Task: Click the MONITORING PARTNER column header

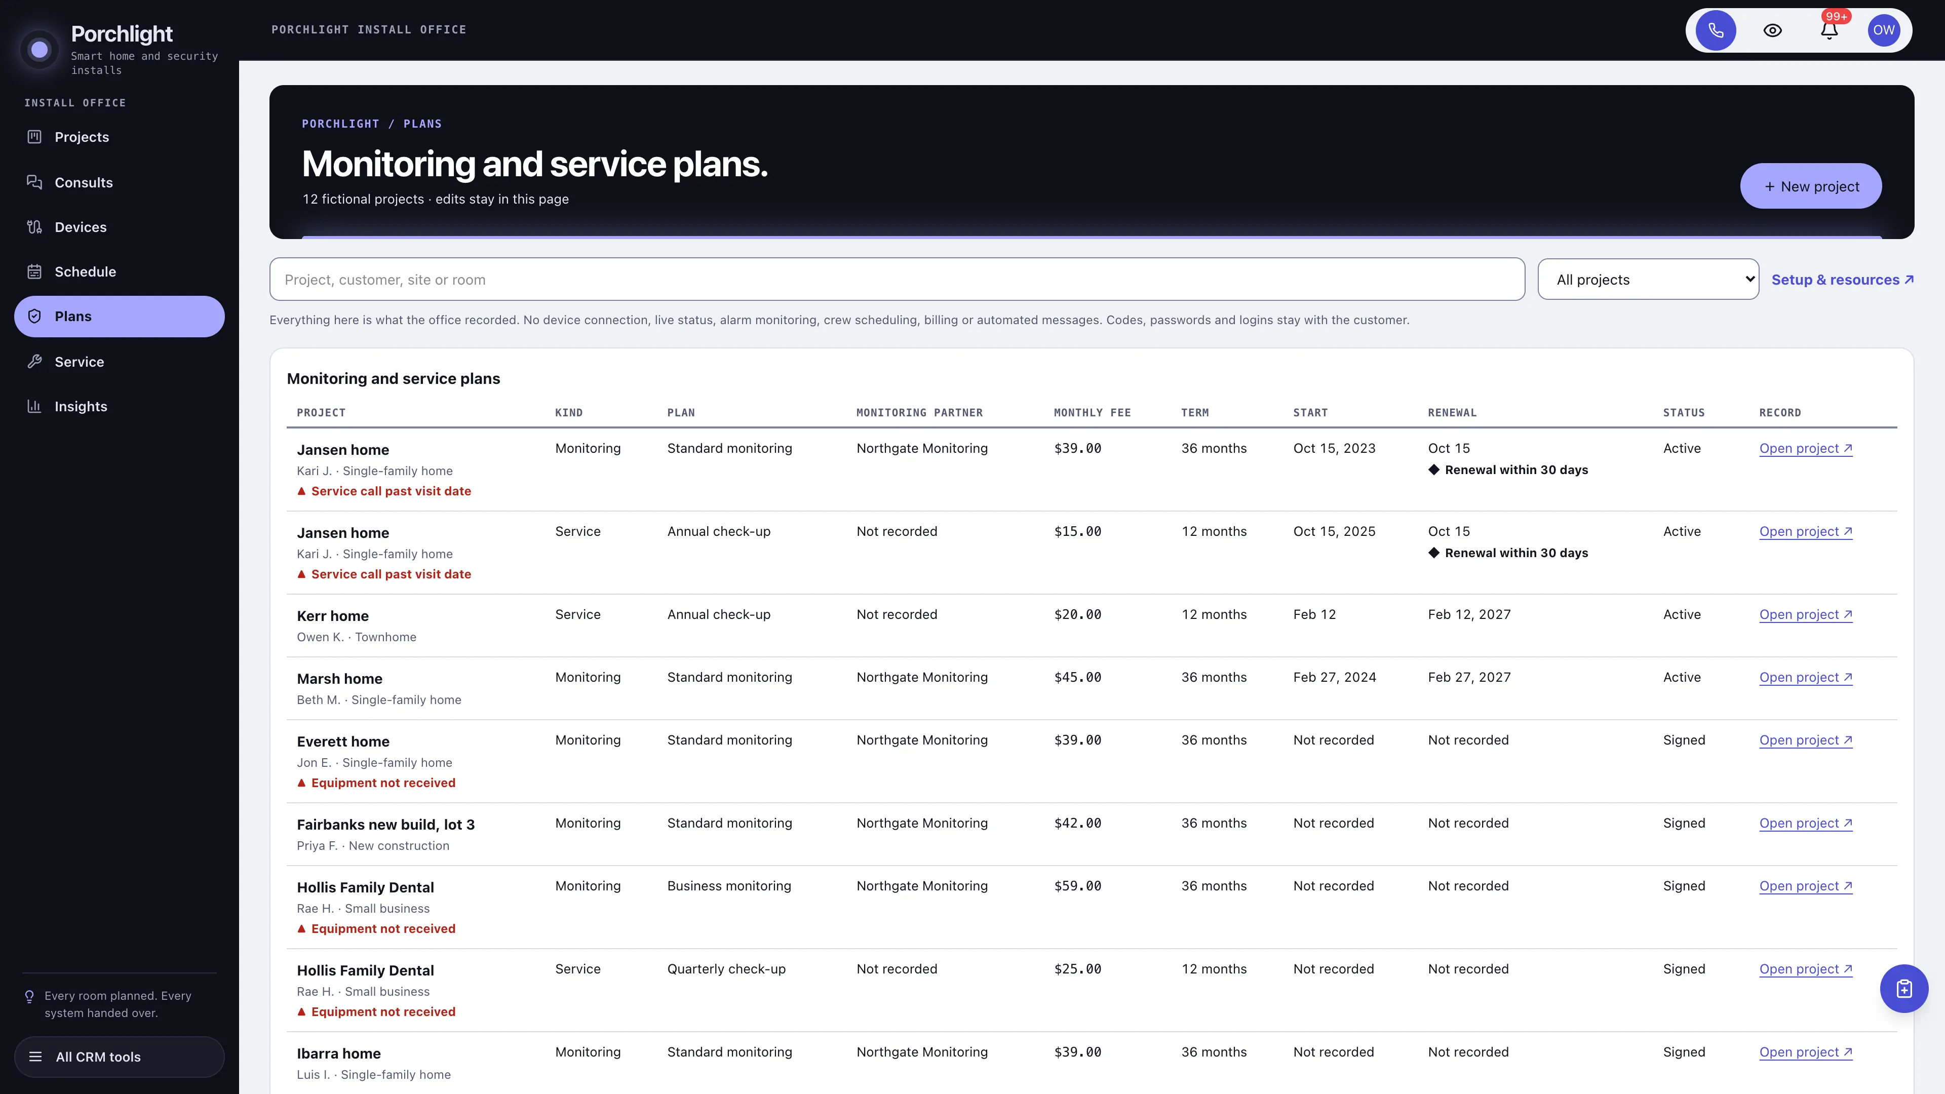Action: pos(919,412)
